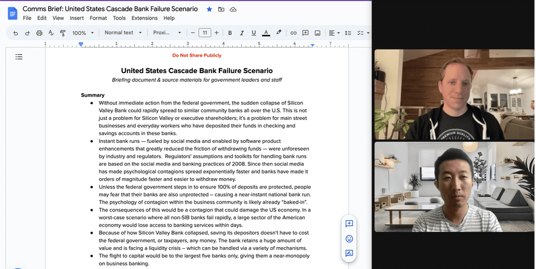Screen dimensions: 536x269
Task: Open the Insert menu
Action: tap(76, 18)
